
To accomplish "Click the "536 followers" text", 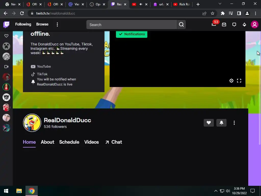I will pyautogui.click(x=55, y=127).
